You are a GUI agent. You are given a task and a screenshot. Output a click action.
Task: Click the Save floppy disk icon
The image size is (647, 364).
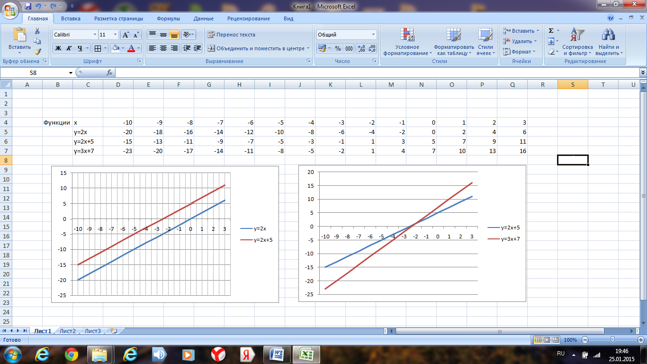(x=28, y=6)
